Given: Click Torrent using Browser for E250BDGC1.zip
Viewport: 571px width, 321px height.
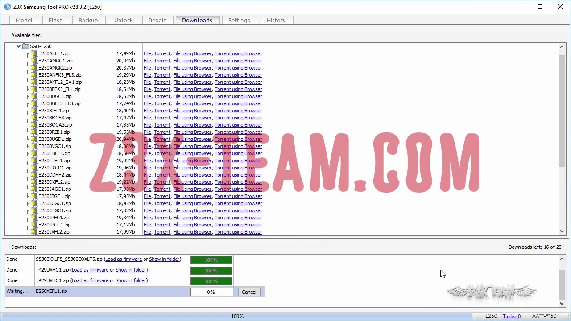Looking at the screenshot, I should point(238,96).
